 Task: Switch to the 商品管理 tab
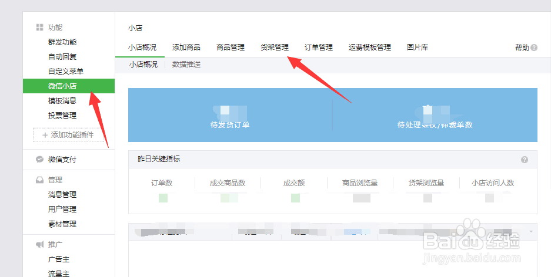[x=231, y=48]
